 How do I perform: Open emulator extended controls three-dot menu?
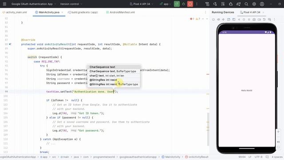coord(274,20)
